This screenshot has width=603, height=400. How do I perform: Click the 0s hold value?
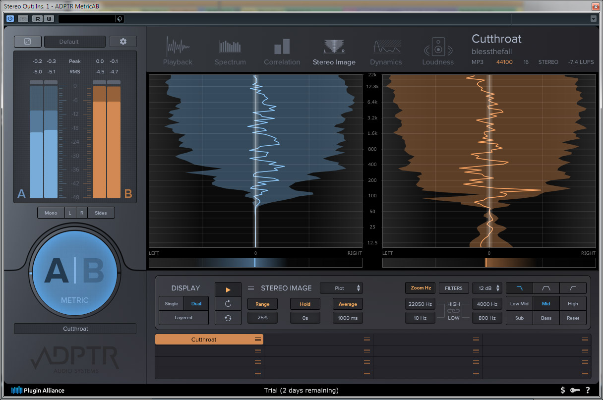[305, 318]
